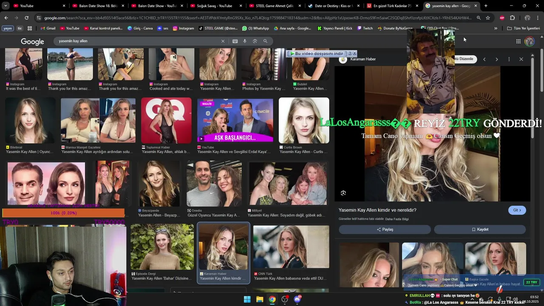
Task: Search inside image with Lens button
Action: pos(343,193)
